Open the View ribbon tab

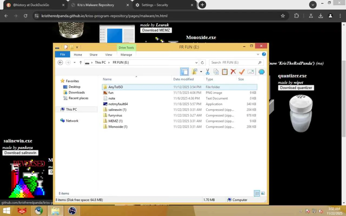tap(109, 55)
